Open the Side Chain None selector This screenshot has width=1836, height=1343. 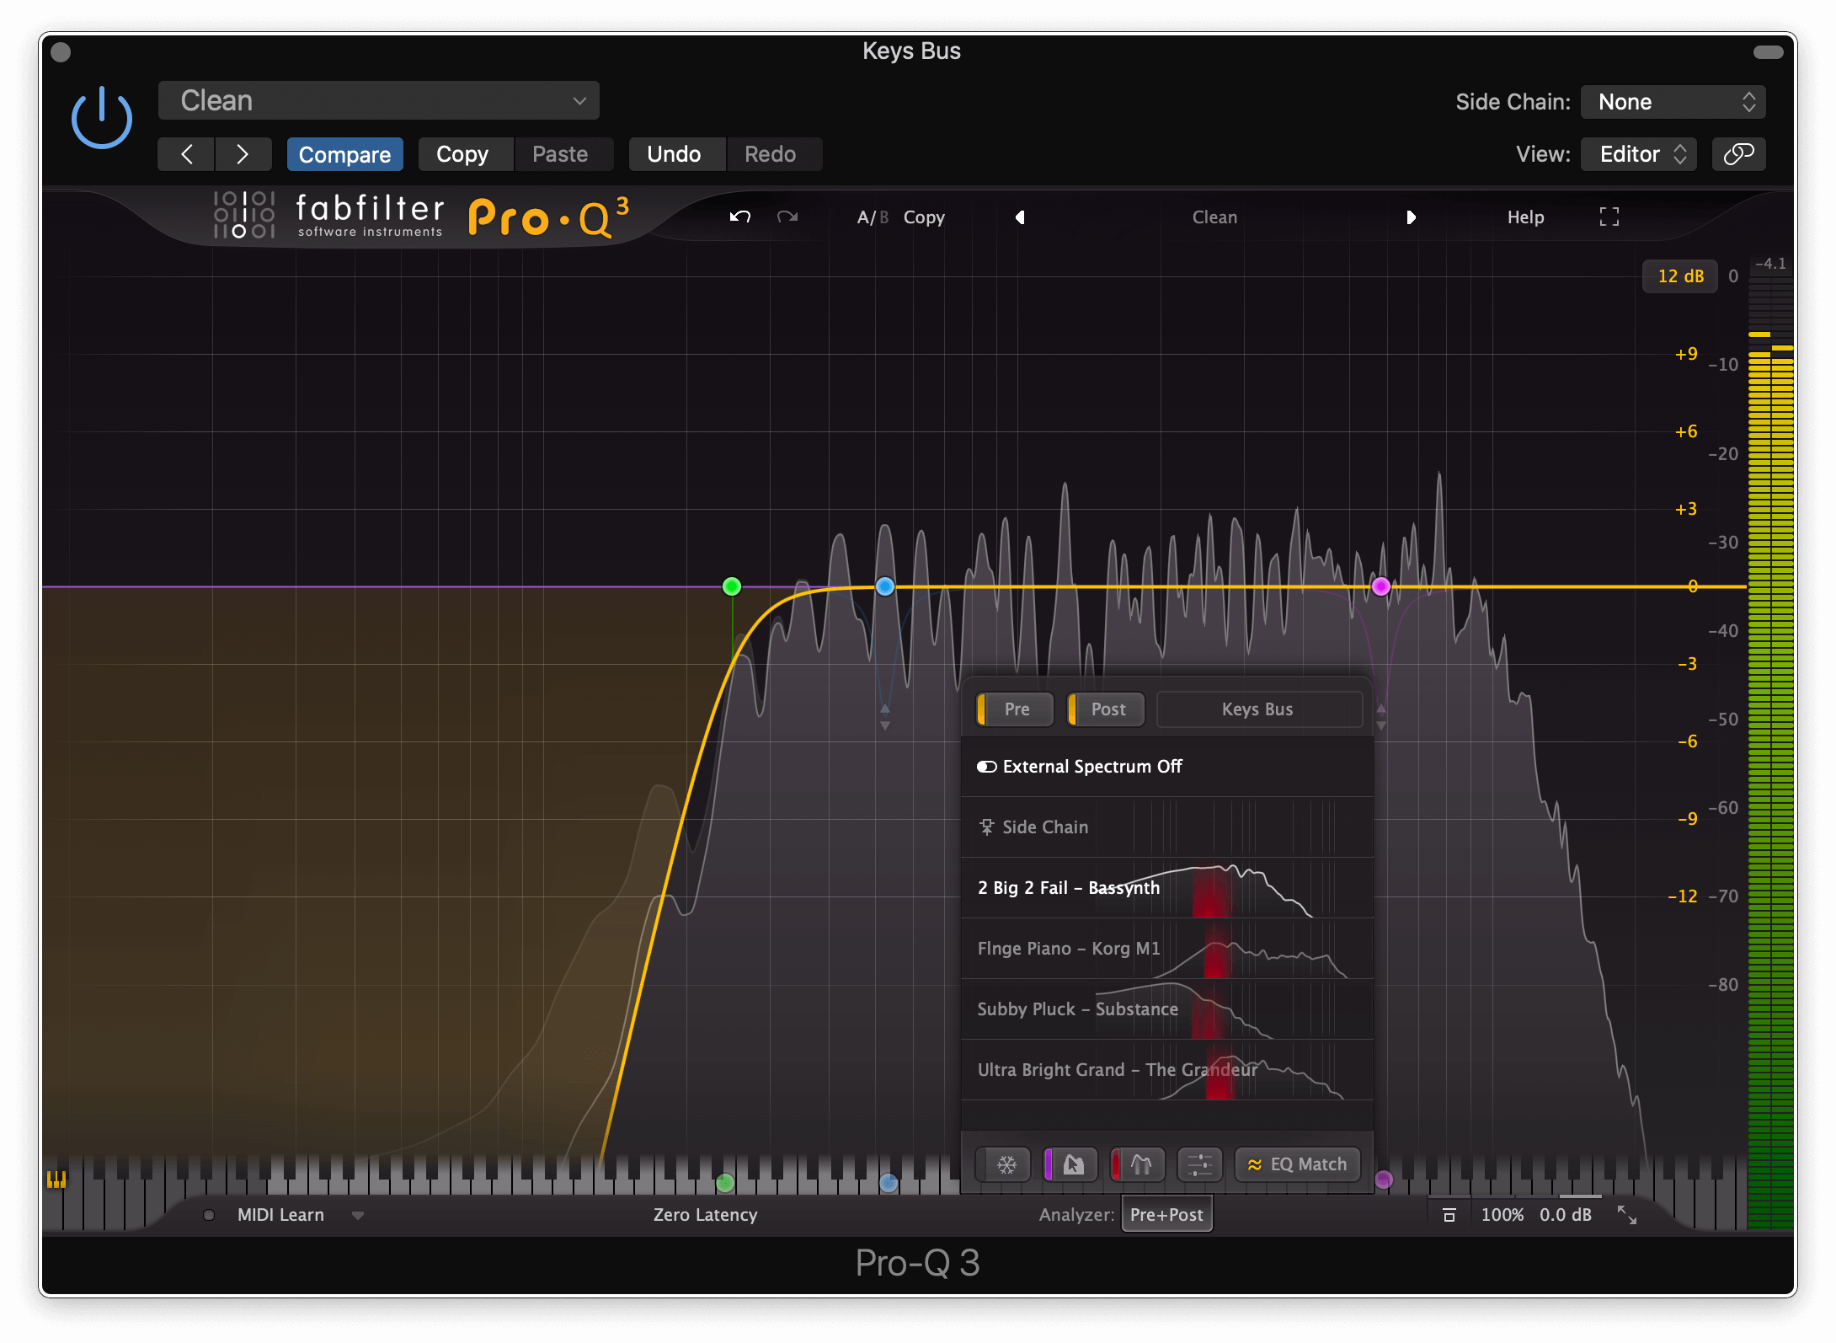(x=1673, y=101)
